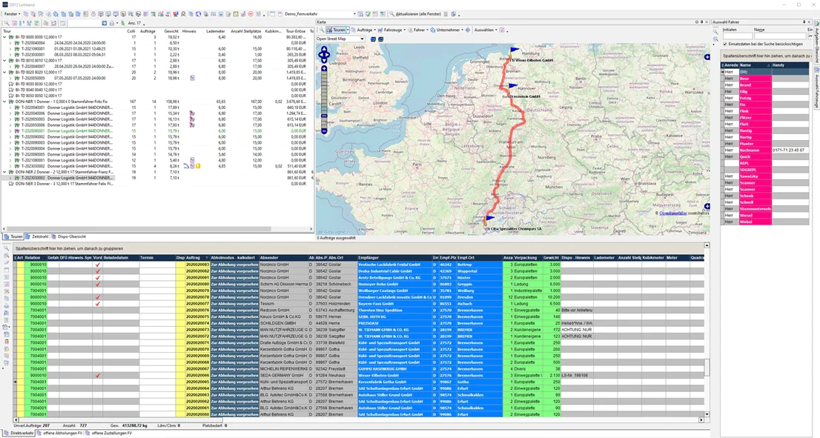Open the Fahrzeuge menu in map toolbar
This screenshot has height=438, width=820.
393,30
